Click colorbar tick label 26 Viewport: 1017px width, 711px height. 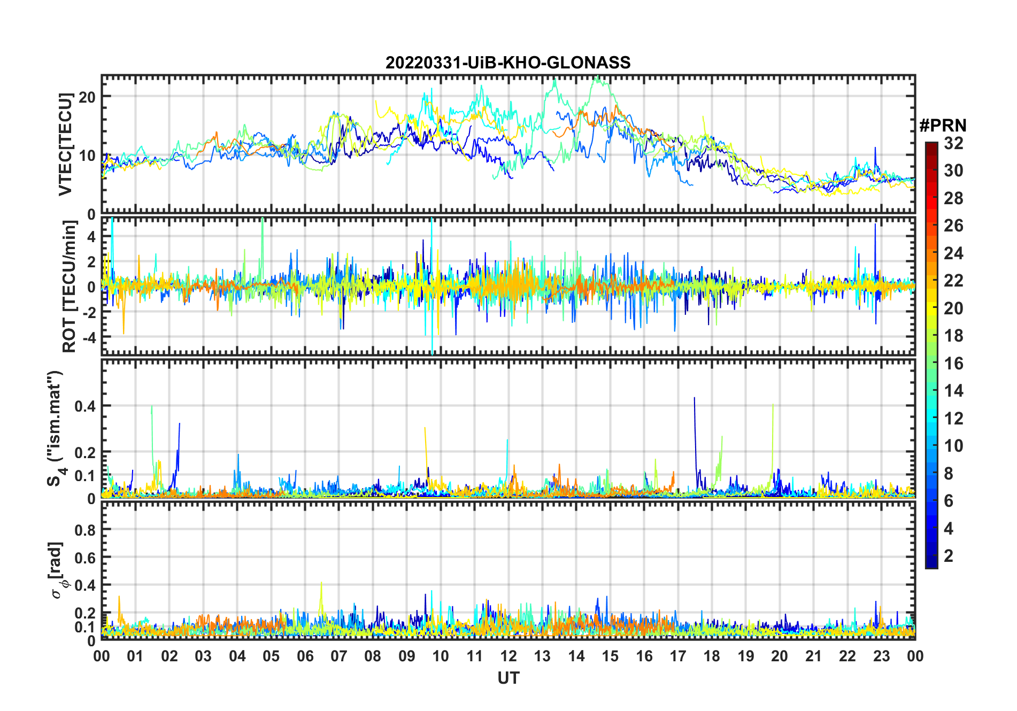click(953, 226)
